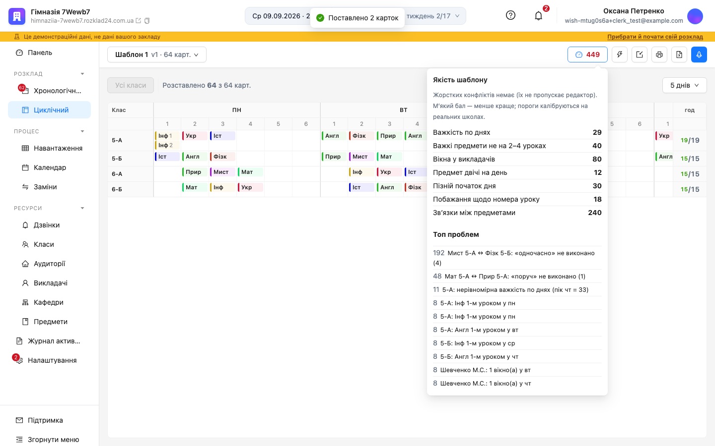This screenshot has width=715, height=446.
Task: Select the Прир card in row 6-А
Action: pos(194,172)
